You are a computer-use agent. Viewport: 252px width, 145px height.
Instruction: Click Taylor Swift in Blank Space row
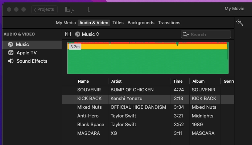pos(123,124)
